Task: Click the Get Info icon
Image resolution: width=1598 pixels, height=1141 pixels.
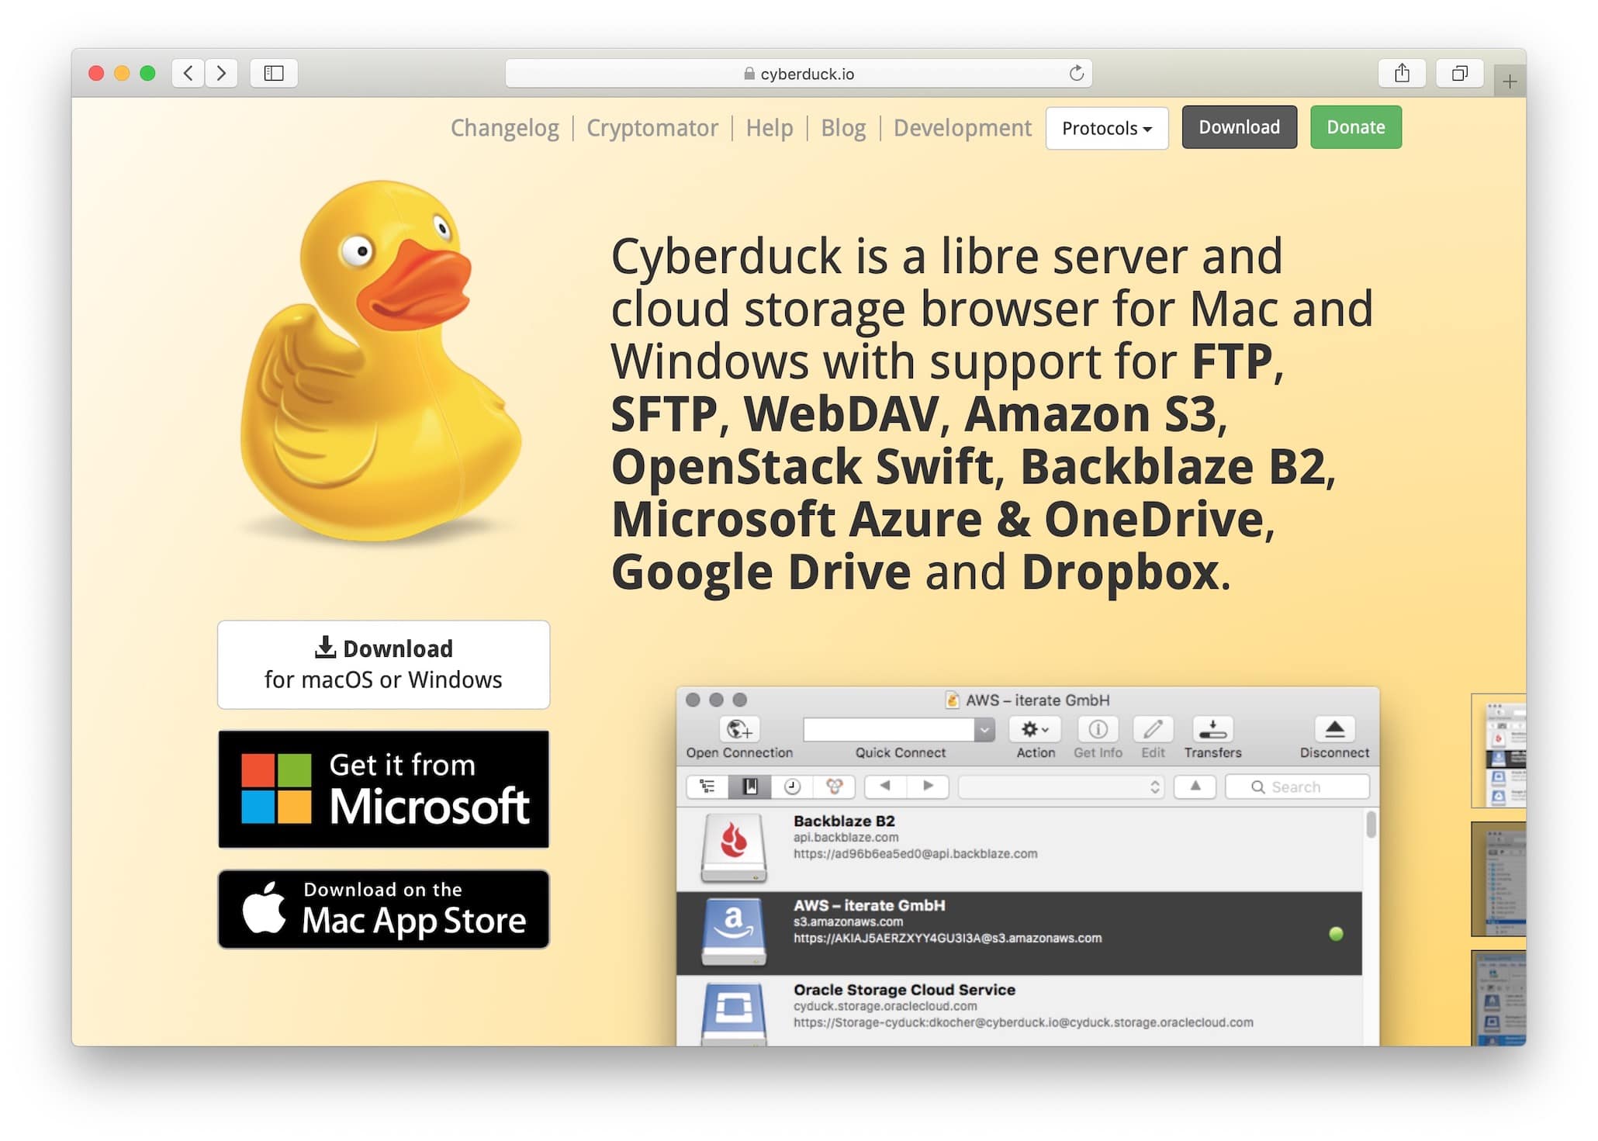Action: 1098,730
